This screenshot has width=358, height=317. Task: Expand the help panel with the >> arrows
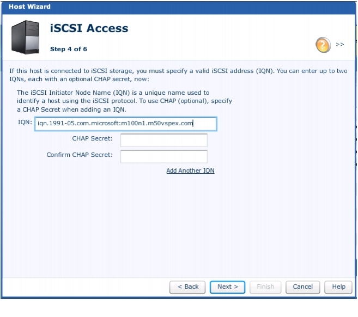pyautogui.click(x=339, y=44)
